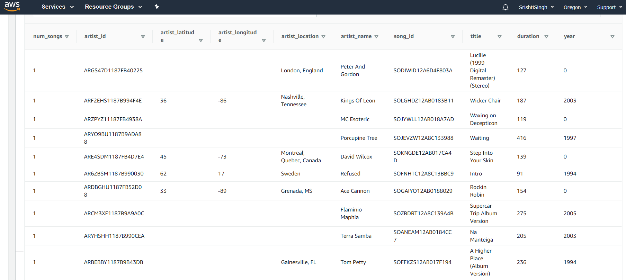
Task: Open the Resource Groups menu
Action: (113, 7)
